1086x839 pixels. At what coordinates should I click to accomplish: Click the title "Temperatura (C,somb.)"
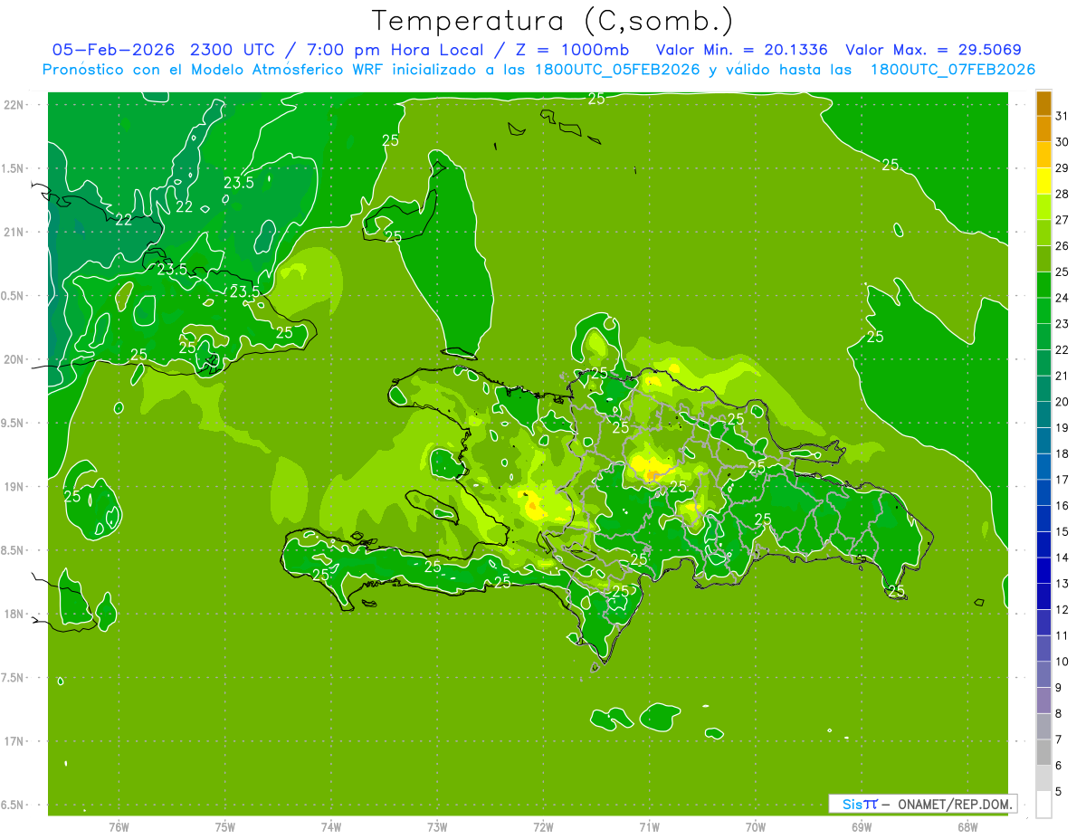point(552,21)
